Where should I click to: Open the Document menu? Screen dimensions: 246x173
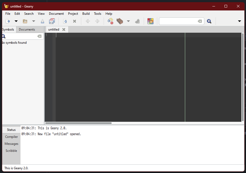tap(56, 13)
